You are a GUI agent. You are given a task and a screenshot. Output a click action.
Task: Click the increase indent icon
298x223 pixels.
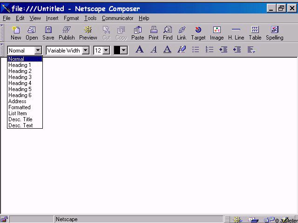[237, 50]
